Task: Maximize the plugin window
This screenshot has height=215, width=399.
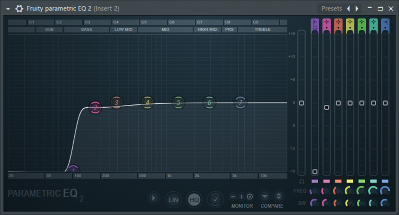Action: [x=380, y=9]
